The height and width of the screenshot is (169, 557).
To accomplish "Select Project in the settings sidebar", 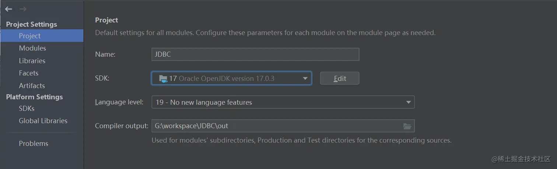I will point(30,36).
